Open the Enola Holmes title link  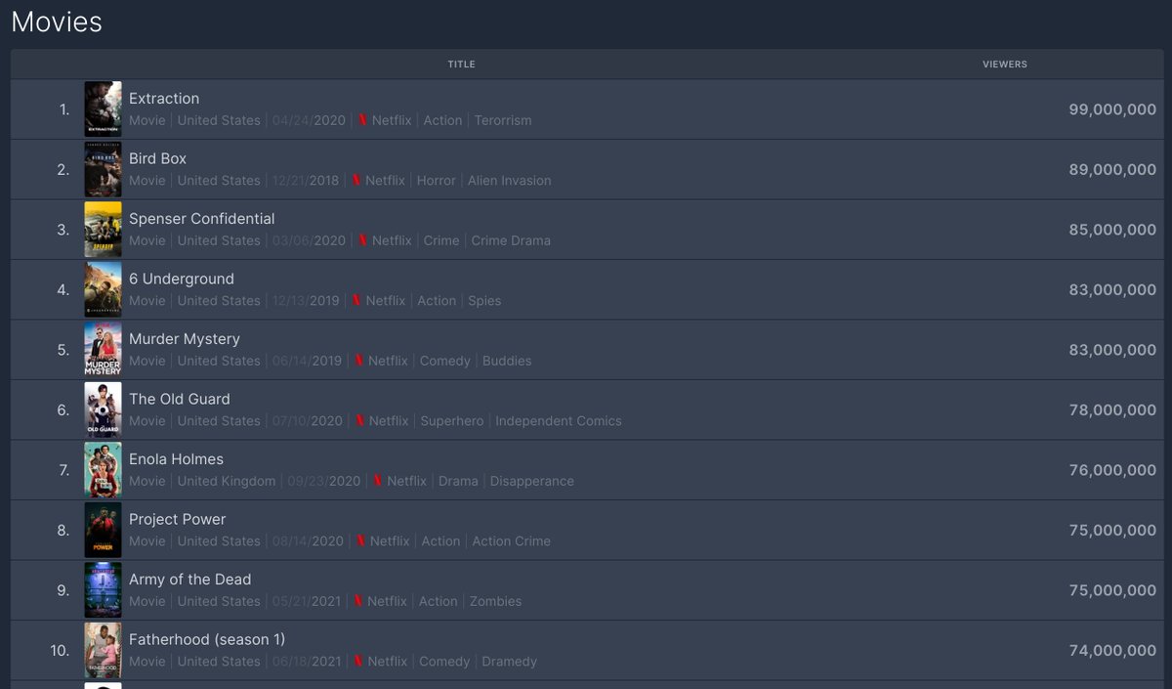tap(177, 459)
